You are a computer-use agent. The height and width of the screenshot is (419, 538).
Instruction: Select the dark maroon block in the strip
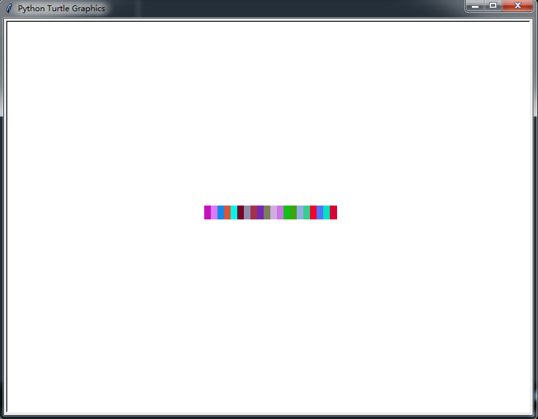pos(241,212)
